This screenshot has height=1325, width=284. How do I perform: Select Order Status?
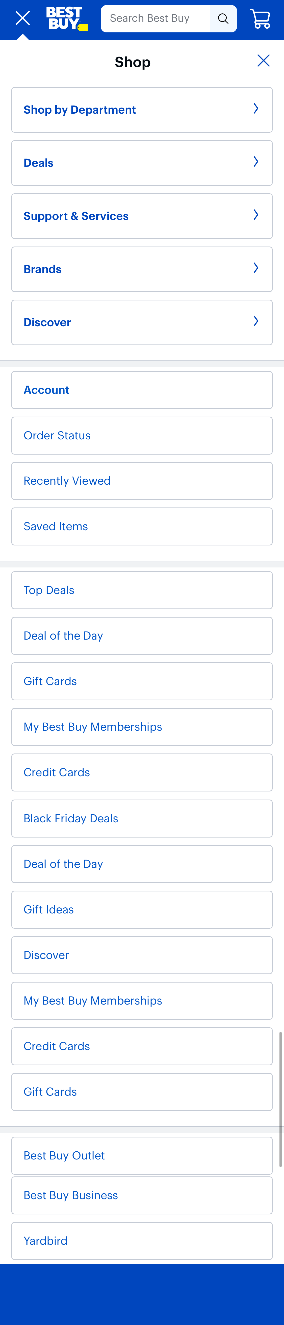point(142,435)
